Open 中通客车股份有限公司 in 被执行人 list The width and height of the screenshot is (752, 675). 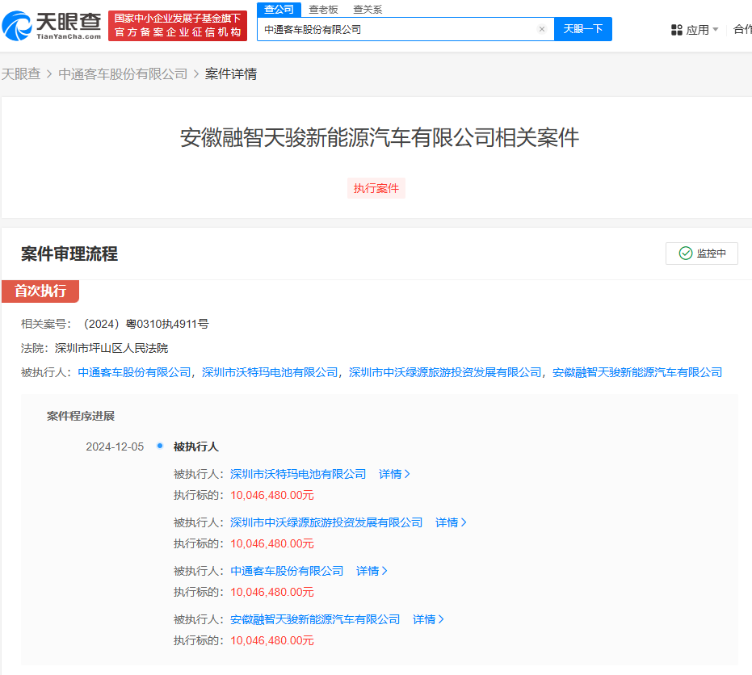coord(134,372)
